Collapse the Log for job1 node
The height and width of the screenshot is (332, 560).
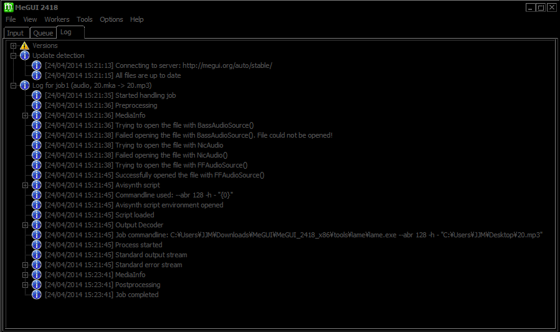pos(13,85)
